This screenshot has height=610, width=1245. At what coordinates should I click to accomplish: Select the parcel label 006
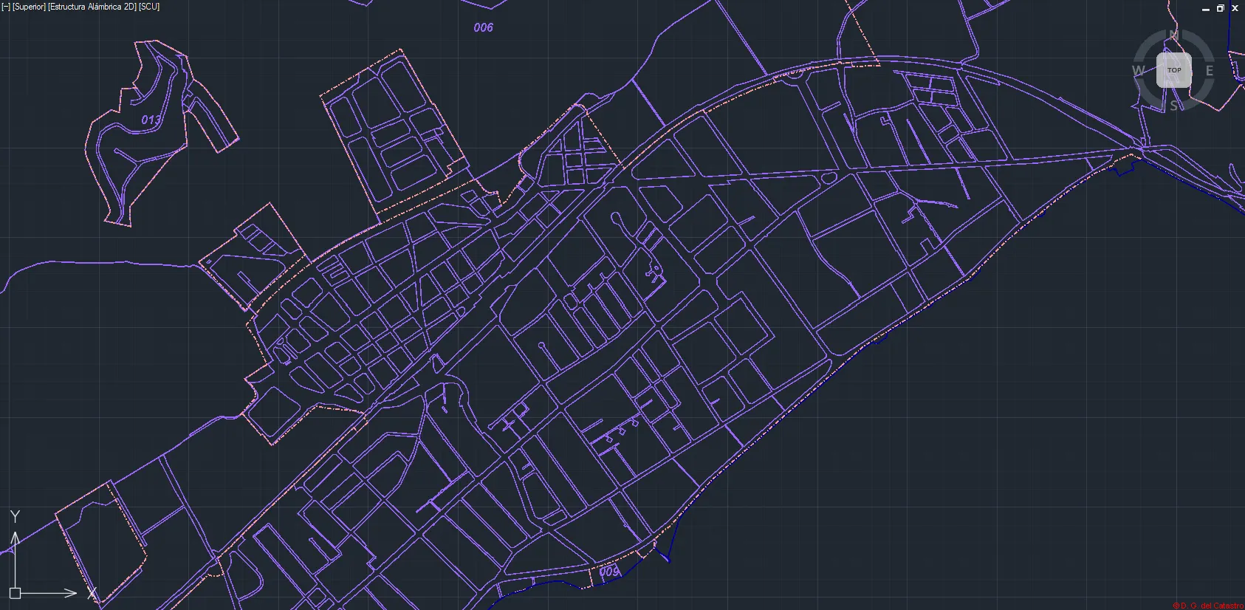(483, 27)
